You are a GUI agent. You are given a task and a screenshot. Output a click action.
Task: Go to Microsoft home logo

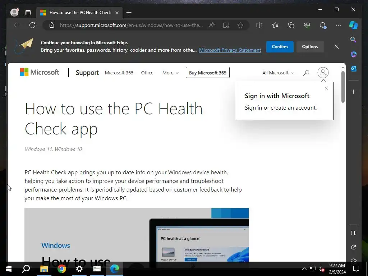click(x=40, y=72)
